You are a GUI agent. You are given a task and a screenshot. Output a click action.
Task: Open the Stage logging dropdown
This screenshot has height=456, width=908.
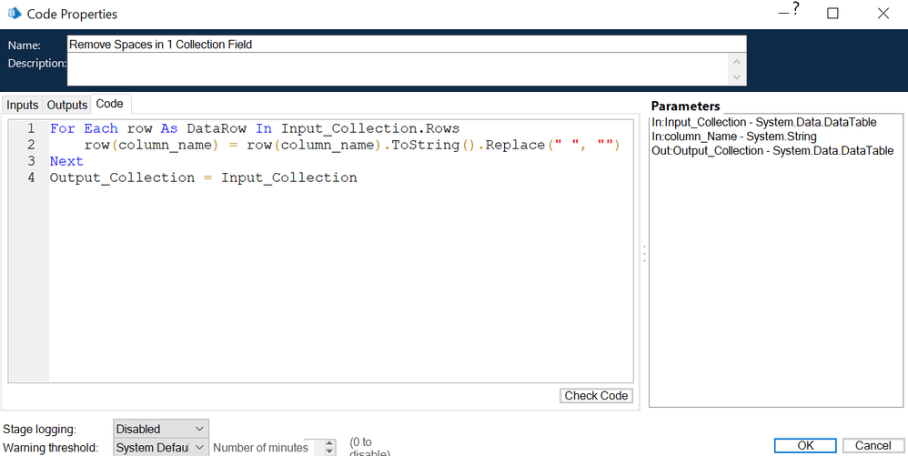point(161,429)
